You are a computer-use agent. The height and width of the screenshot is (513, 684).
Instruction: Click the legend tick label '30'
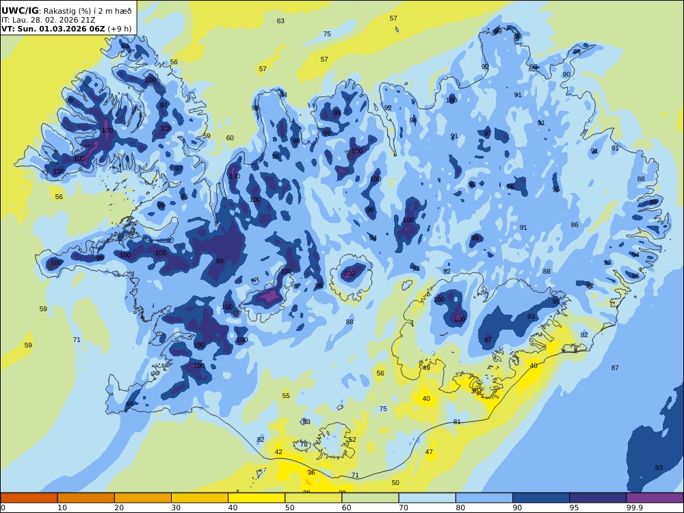tap(176, 508)
